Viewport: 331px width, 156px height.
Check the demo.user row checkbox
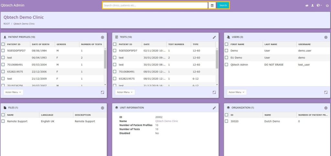coord(226,50)
